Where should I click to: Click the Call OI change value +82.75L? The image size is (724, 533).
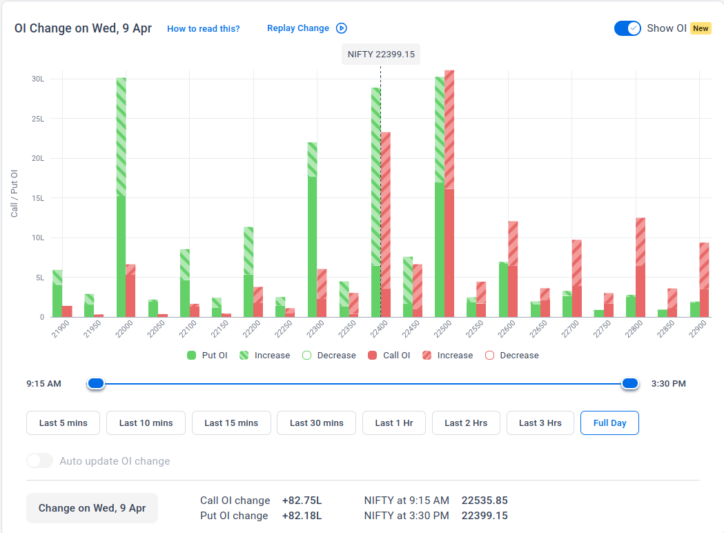point(302,501)
